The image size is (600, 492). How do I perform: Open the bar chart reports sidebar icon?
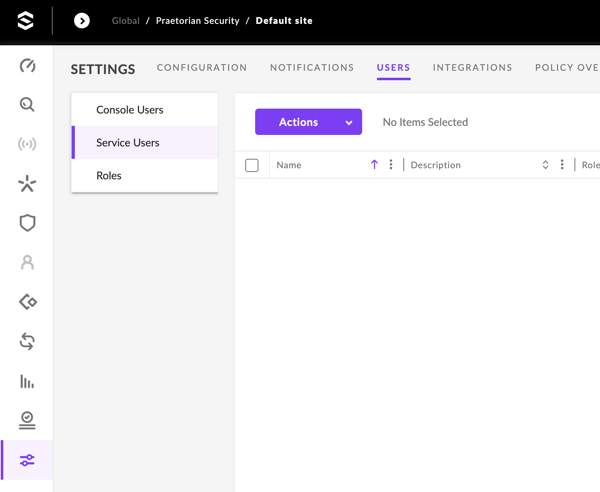[x=27, y=381]
